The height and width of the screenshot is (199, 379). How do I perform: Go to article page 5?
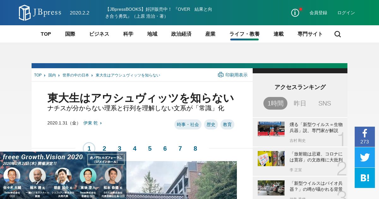(x=150, y=148)
